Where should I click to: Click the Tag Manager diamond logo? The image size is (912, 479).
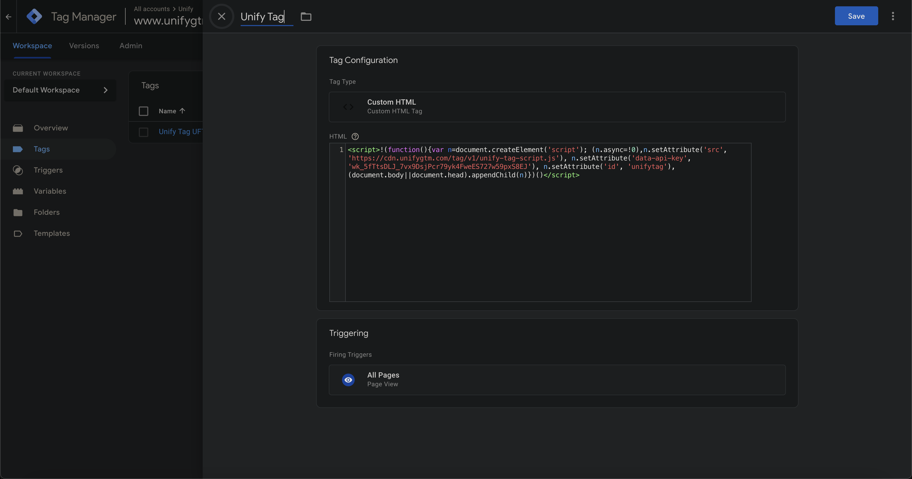tap(34, 16)
